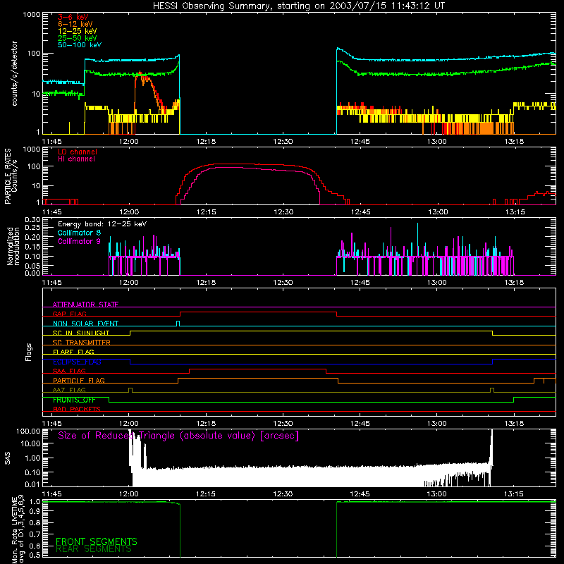This screenshot has width=564, height=564.
Task: Click the 0.30 tick on modulation axis
Action: [x=32, y=220]
